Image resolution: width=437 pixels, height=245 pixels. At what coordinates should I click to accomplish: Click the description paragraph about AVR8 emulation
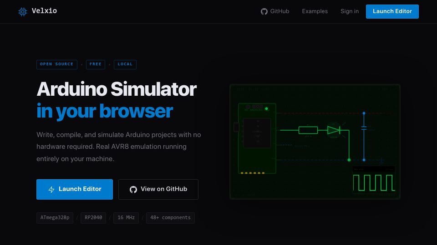[119, 147]
